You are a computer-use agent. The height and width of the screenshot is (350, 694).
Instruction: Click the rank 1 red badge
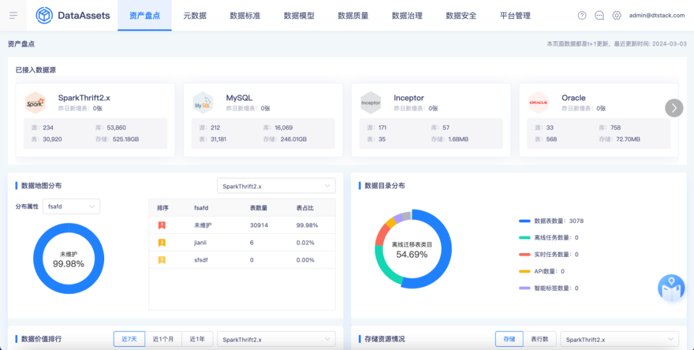[x=162, y=225]
